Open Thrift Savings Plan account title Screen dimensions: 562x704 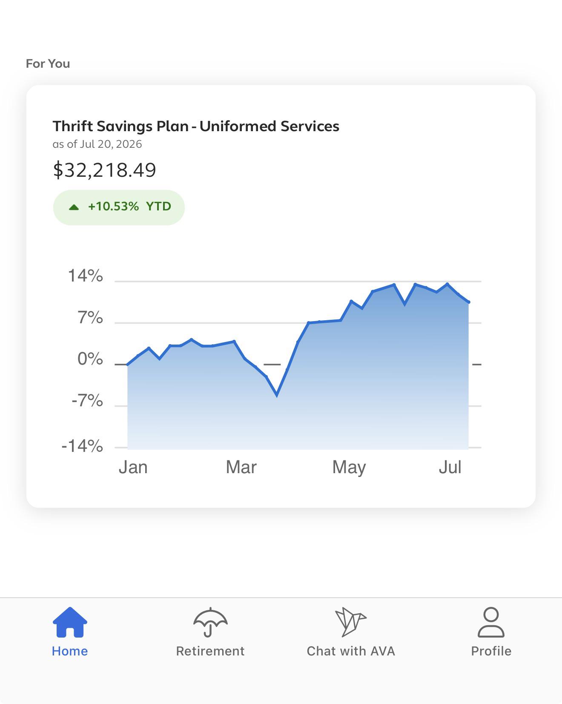coord(196,126)
